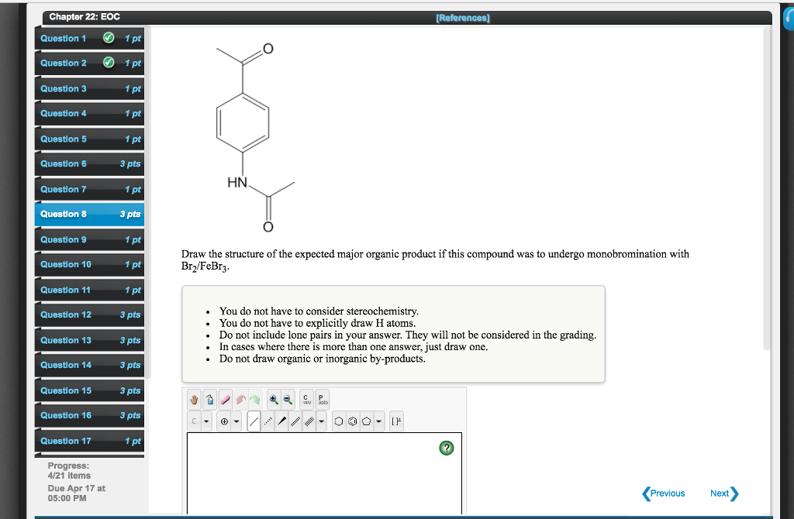
Task: Click the zoom in magnifier
Action: [274, 400]
